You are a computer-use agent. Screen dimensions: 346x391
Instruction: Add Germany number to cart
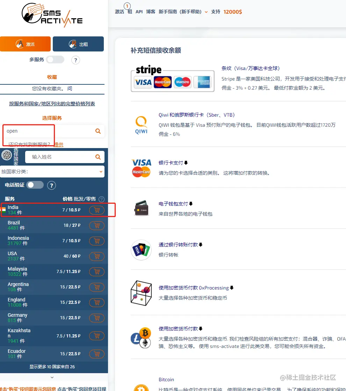(97, 318)
